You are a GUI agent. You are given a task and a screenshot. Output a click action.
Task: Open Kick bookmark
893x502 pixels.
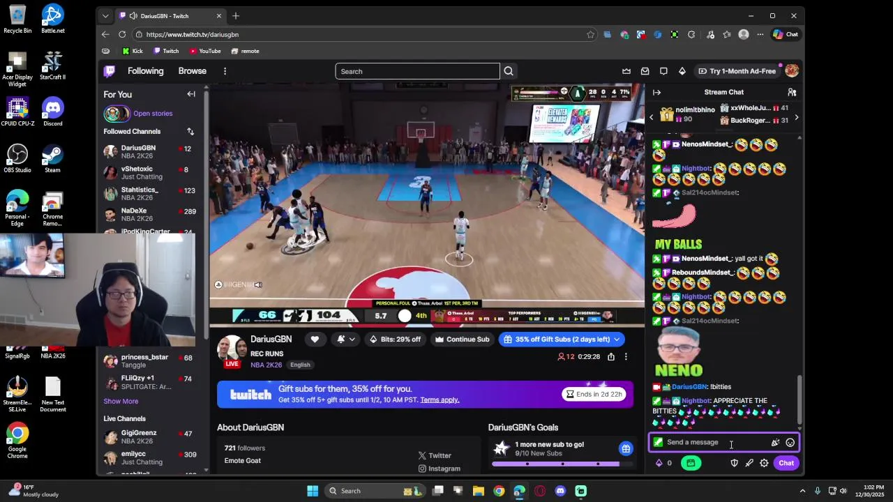tap(133, 51)
